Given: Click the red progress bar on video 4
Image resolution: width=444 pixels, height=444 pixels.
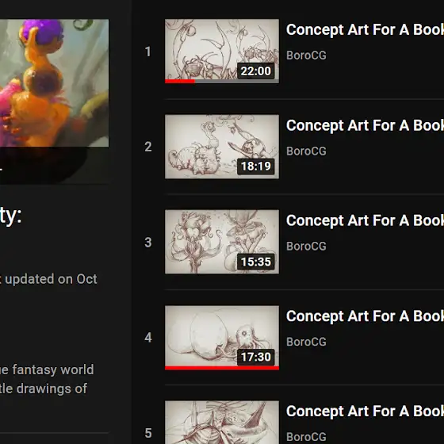Looking at the screenshot, I should 222,368.
